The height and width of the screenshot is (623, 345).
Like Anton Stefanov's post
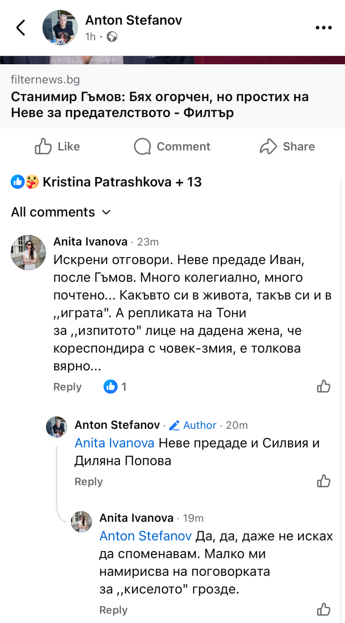click(x=57, y=146)
